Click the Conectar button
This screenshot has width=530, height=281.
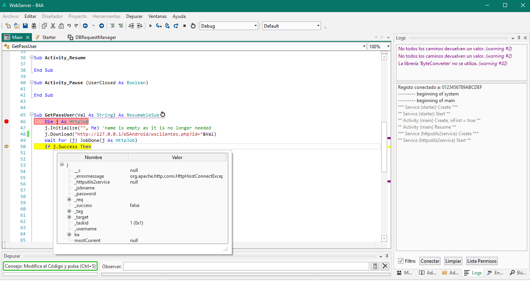[x=430, y=261]
